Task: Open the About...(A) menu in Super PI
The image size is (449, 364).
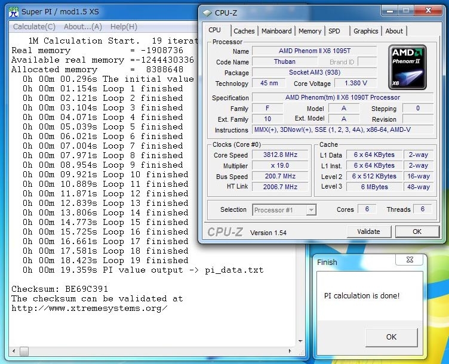Action: point(82,27)
